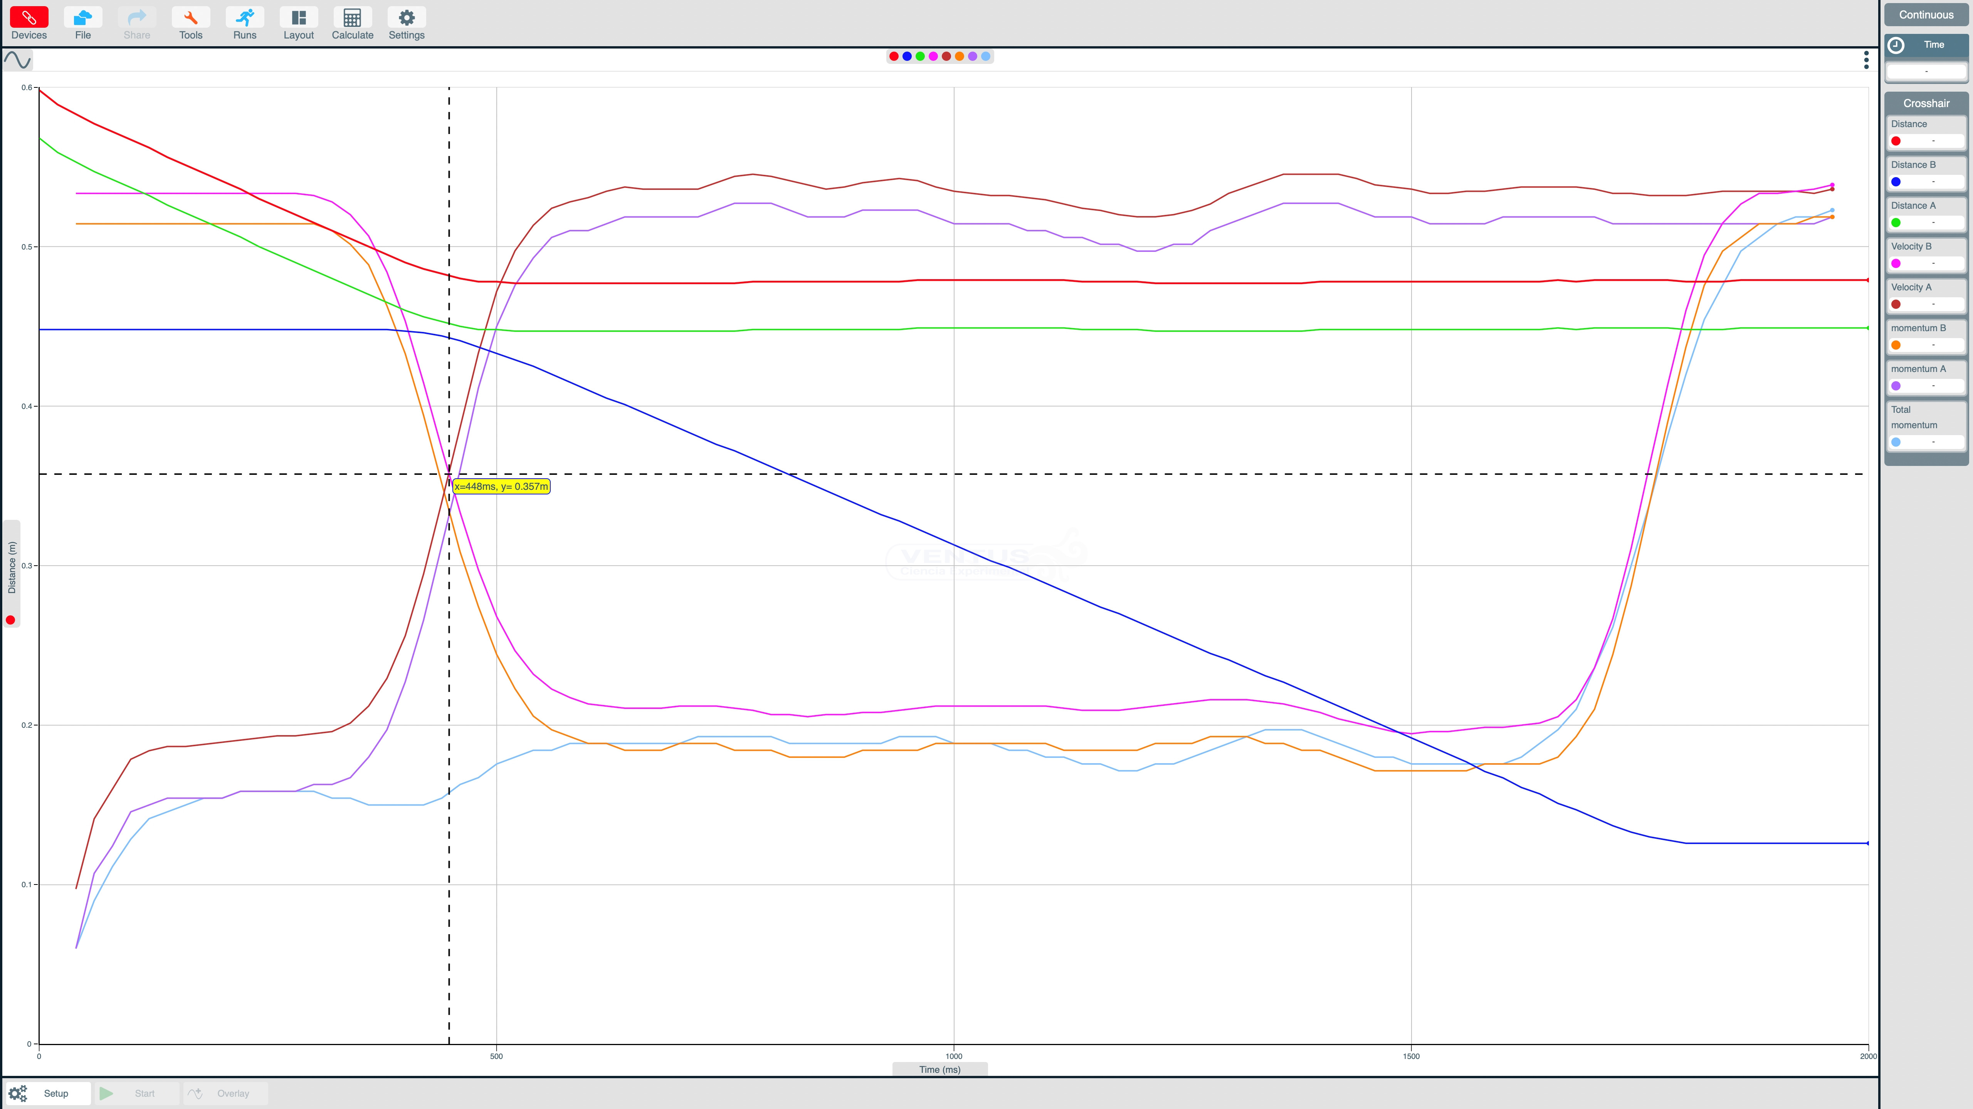
Task: Click the green legend dot at top
Action: pyautogui.click(x=920, y=56)
